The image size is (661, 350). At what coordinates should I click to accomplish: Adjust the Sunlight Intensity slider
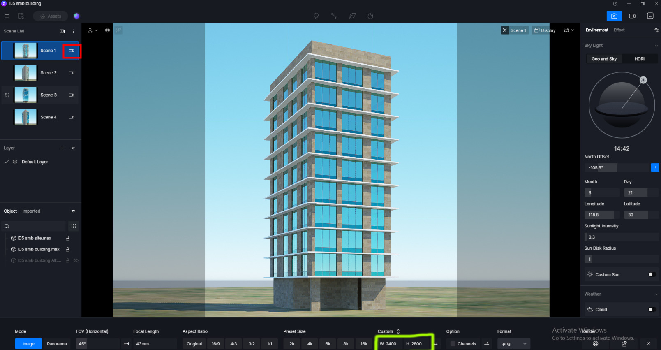[x=622, y=237]
